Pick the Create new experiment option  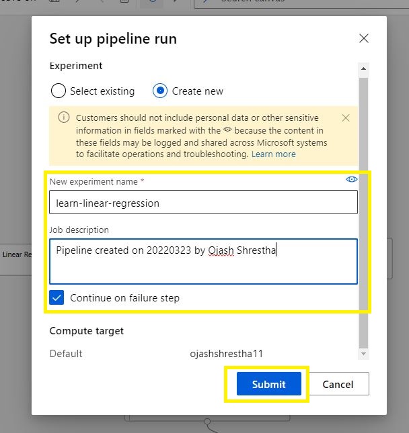point(160,91)
